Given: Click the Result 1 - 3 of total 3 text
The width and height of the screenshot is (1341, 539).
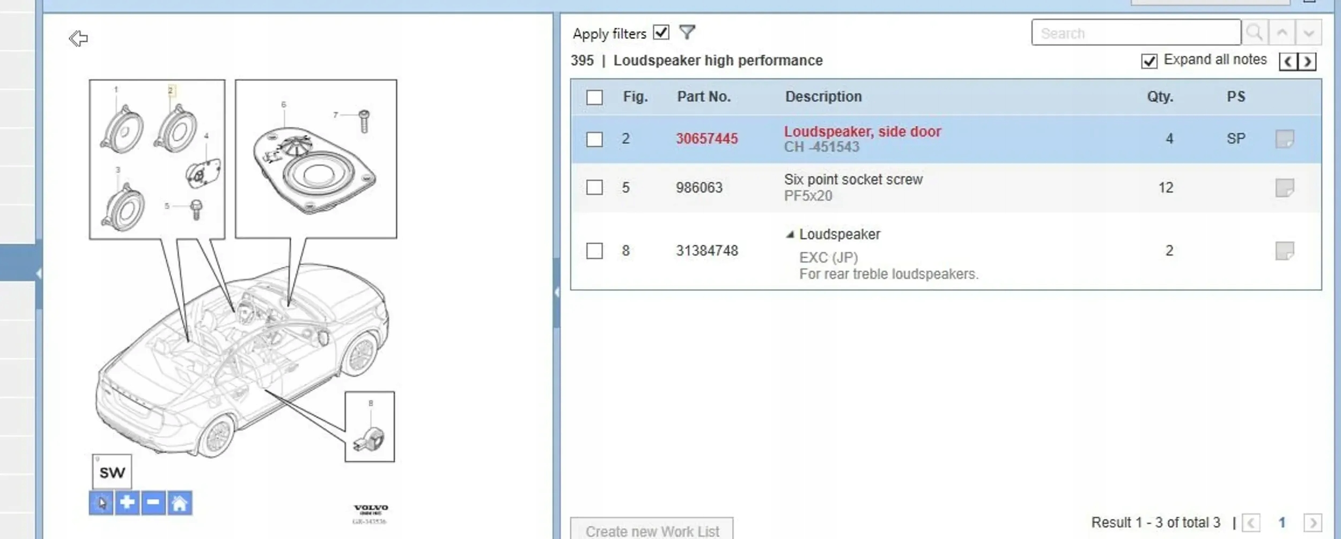Looking at the screenshot, I should click(x=1156, y=522).
